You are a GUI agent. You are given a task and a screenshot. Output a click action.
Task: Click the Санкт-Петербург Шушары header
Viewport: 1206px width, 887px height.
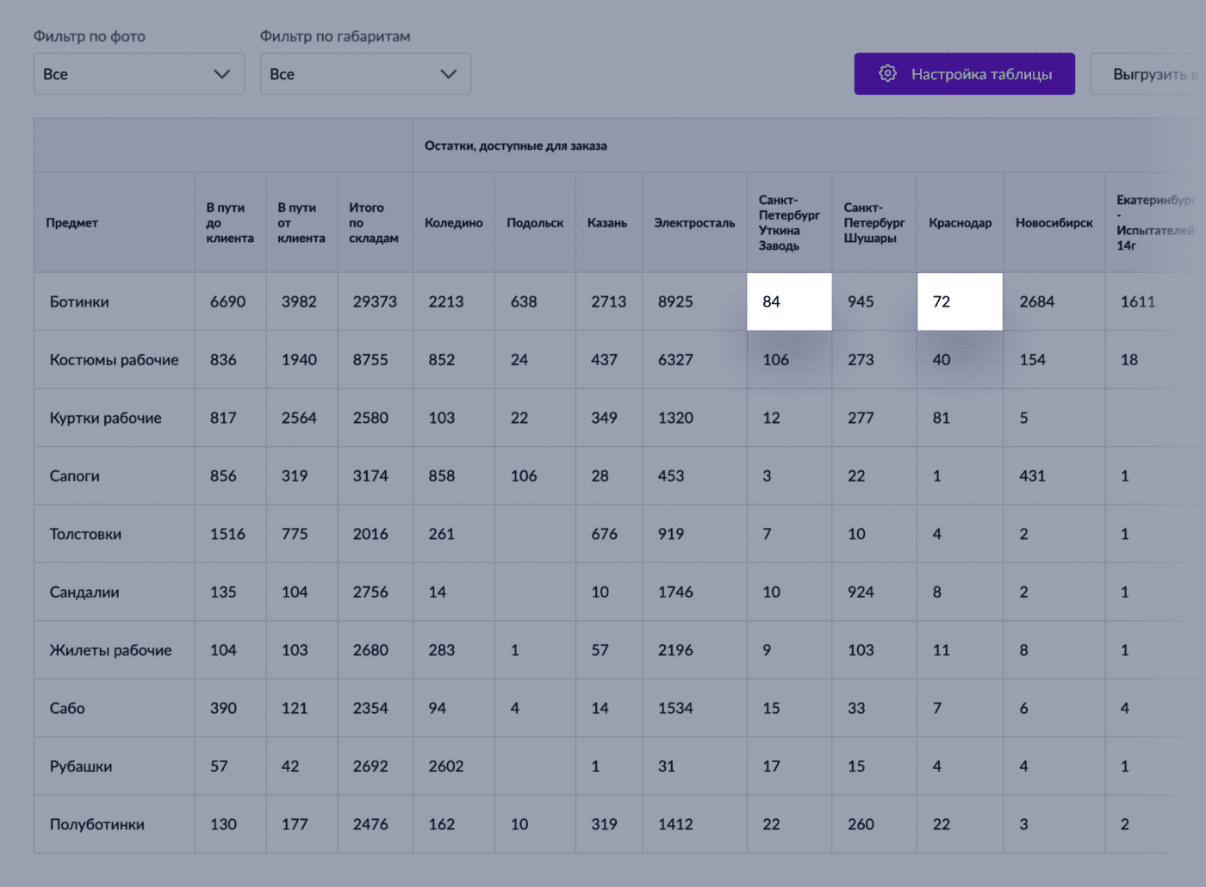point(873,223)
